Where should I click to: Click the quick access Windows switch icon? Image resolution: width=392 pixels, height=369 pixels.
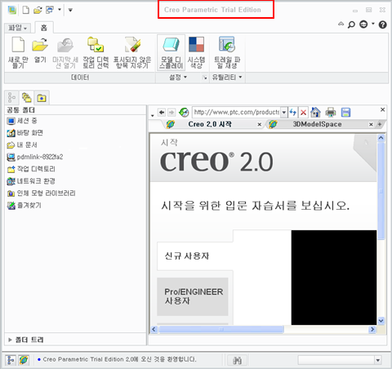pos(50,10)
